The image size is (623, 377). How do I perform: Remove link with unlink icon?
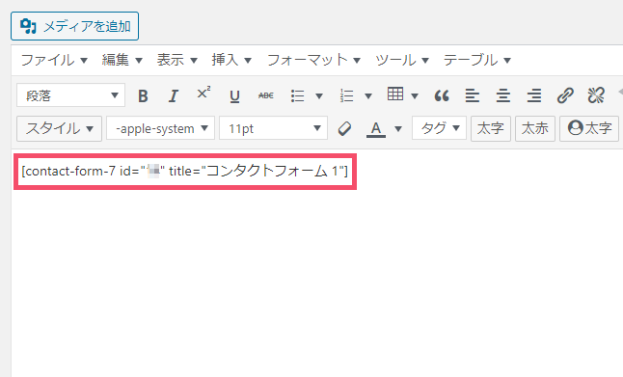596,95
